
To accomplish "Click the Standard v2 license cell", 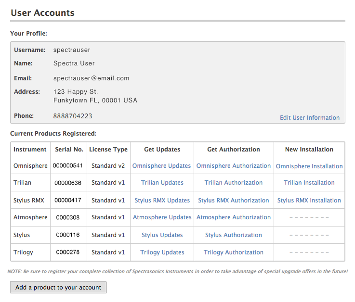I will 108,166.
